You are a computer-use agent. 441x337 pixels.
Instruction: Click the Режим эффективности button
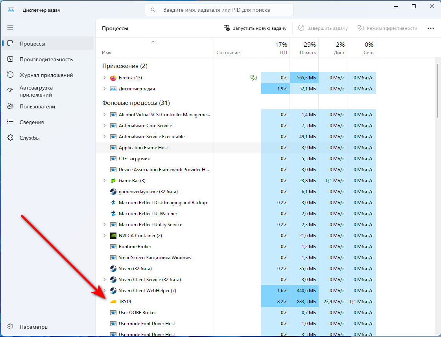[x=387, y=28]
